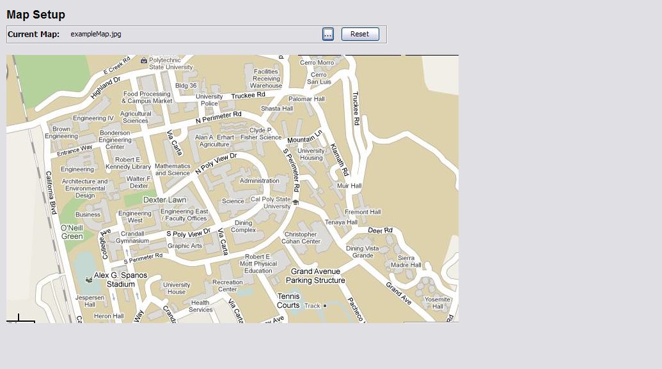662x369 pixels.
Task: Open the map file browse button
Action: coord(327,34)
